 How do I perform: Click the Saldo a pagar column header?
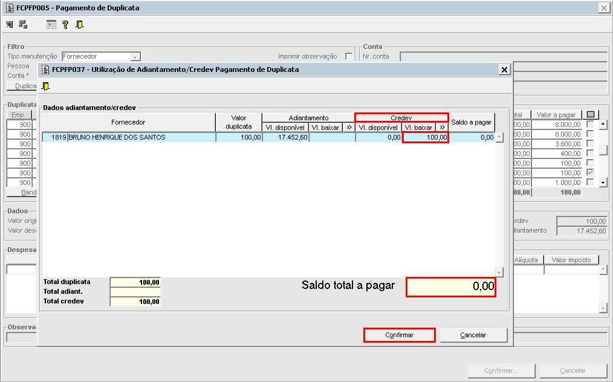[472, 122]
